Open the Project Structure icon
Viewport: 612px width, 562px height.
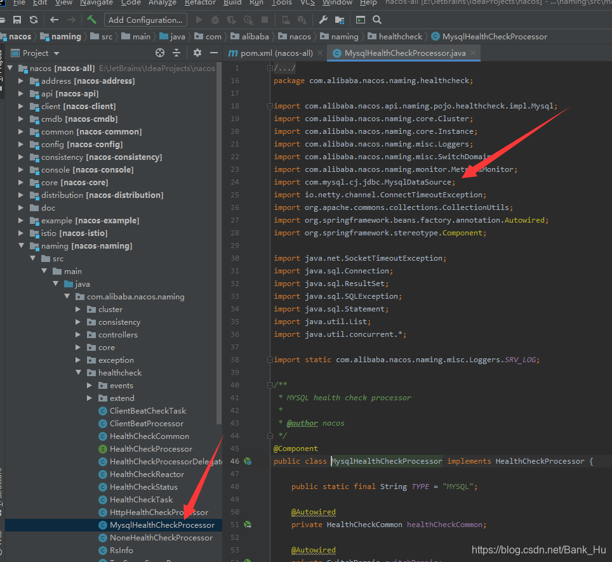coord(340,20)
